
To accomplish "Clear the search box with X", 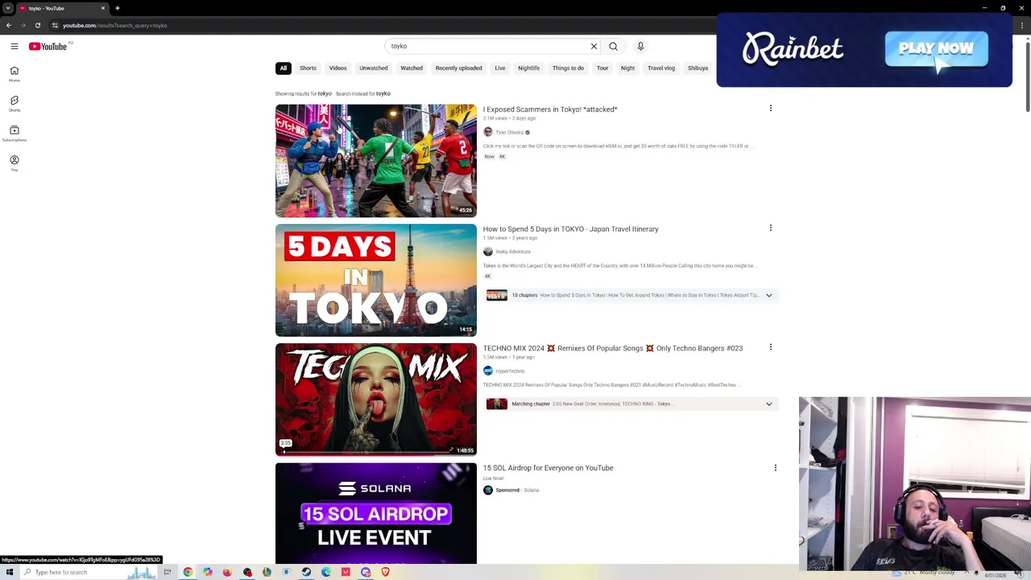I will (594, 46).
